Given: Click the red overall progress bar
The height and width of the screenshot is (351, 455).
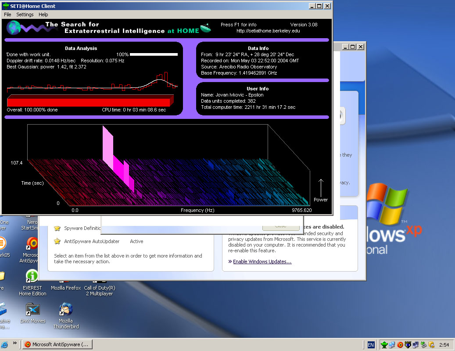Looking at the screenshot, I should pos(90,100).
